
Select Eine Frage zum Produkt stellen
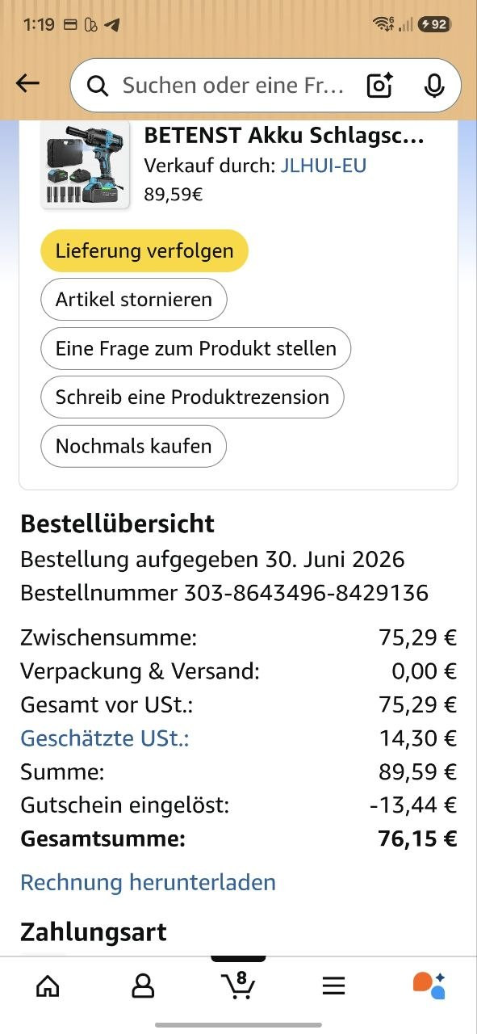[196, 348]
